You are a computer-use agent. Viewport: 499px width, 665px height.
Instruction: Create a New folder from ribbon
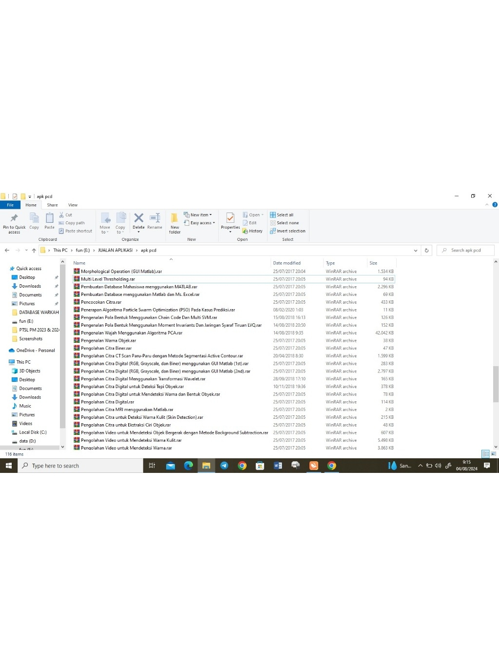[x=174, y=223]
